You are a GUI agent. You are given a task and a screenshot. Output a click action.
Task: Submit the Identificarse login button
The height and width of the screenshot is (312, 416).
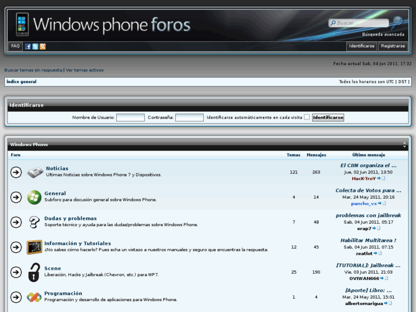328,117
